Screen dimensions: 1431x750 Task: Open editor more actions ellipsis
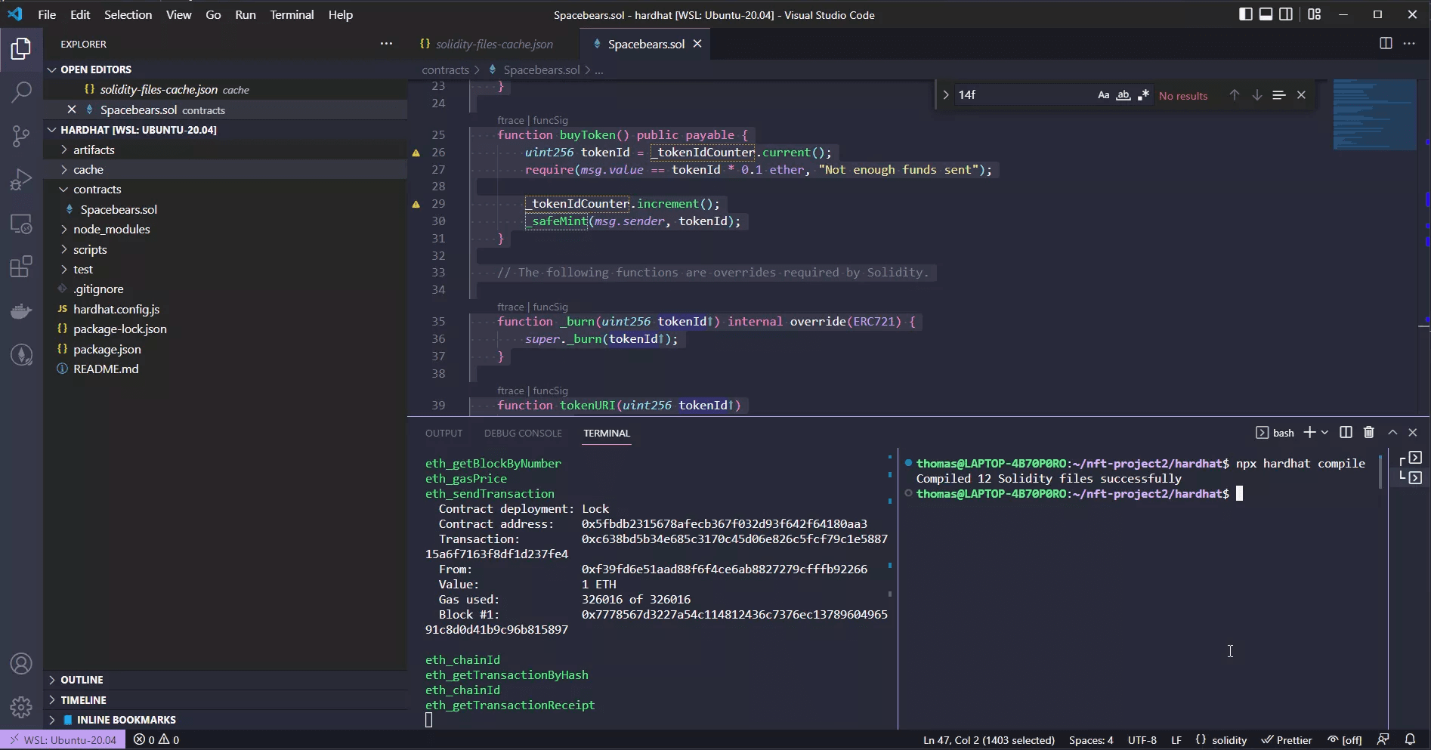click(1409, 44)
